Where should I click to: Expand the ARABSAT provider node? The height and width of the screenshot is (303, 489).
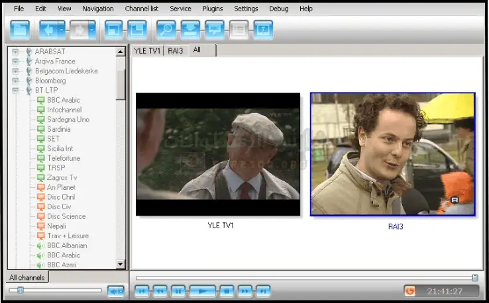pyautogui.click(x=16, y=52)
